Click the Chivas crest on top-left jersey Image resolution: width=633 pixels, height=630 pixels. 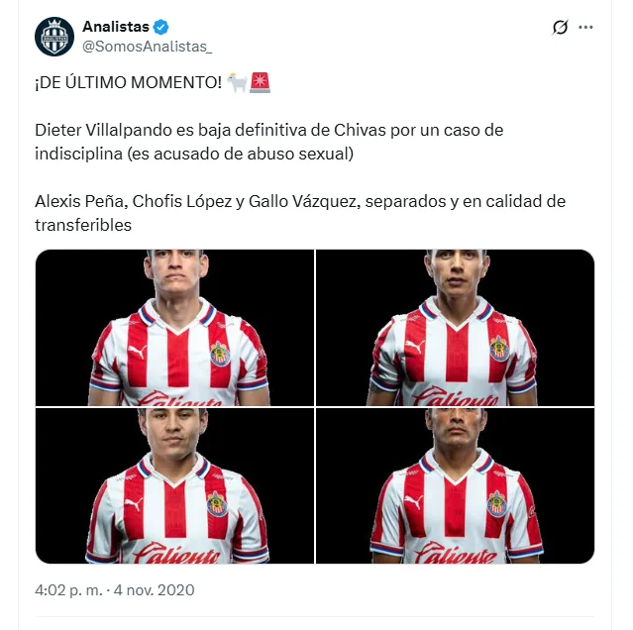click(x=220, y=354)
